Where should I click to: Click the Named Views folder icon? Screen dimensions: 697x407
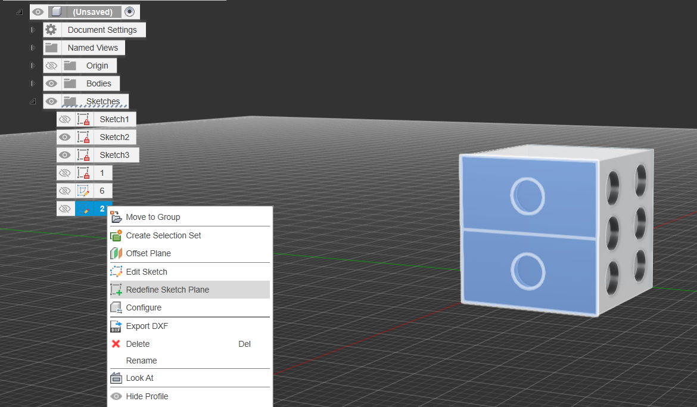point(51,48)
